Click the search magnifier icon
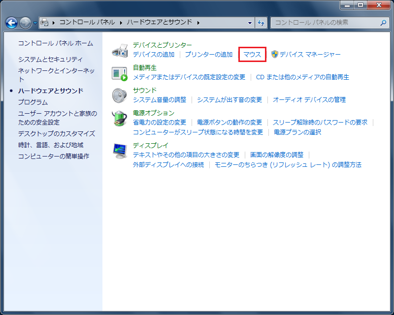This screenshot has width=394, height=315. [383, 23]
